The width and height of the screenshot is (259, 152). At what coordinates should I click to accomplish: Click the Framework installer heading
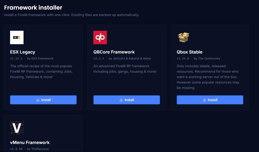pyautogui.click(x=33, y=7)
